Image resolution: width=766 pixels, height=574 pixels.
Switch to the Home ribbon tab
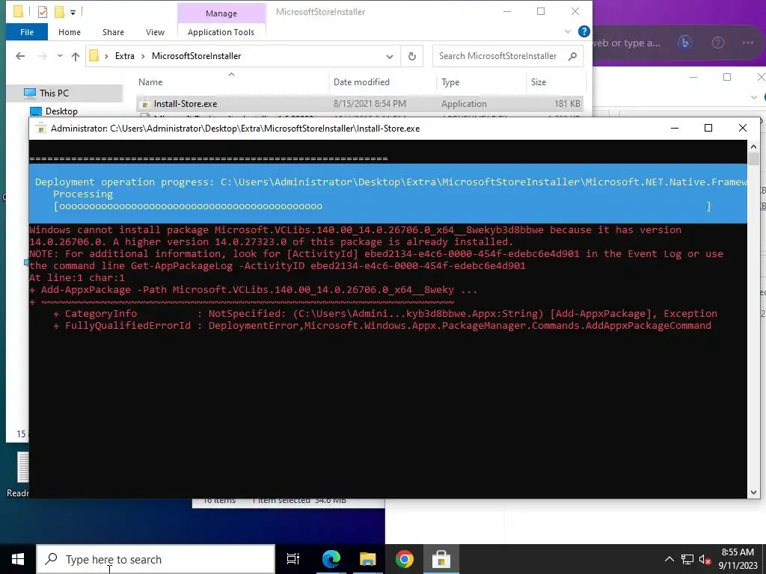click(x=70, y=32)
